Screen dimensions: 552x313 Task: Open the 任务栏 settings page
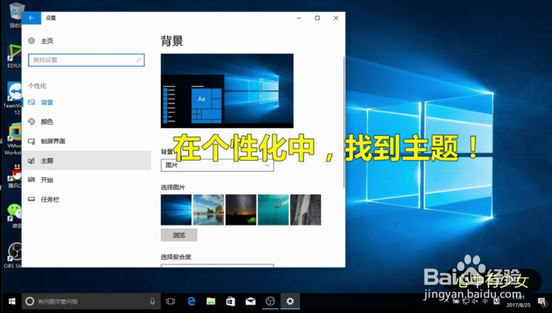click(86, 199)
